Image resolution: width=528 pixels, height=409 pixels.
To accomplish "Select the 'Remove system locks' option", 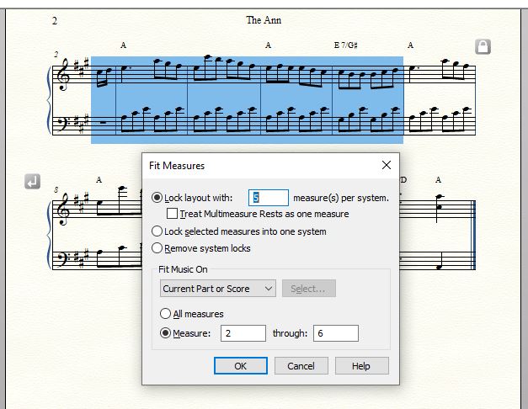I will tap(157, 248).
